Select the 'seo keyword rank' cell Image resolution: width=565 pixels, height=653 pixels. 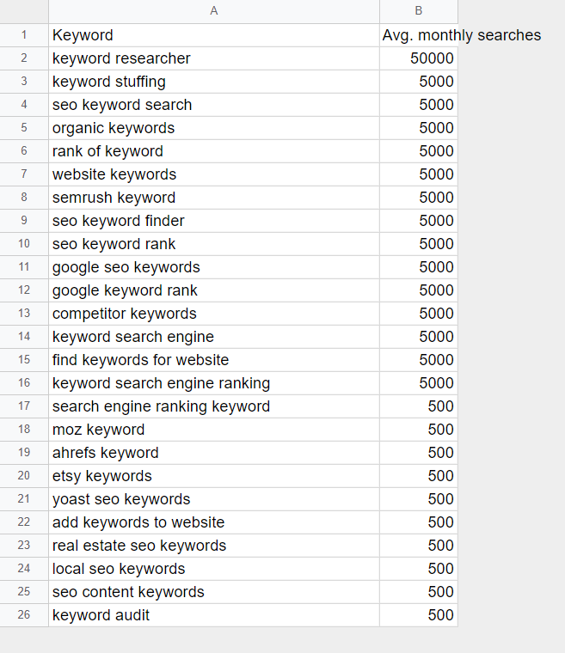coord(214,244)
